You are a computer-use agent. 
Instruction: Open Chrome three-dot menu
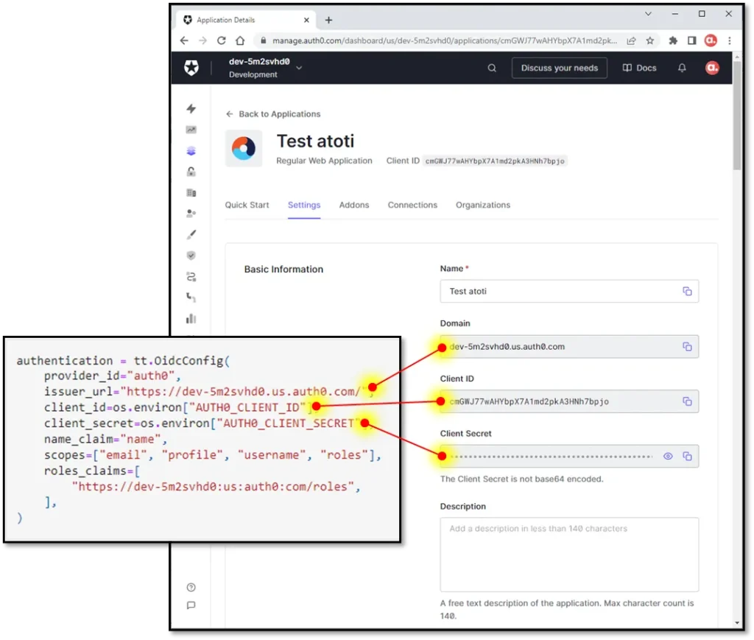click(x=730, y=41)
